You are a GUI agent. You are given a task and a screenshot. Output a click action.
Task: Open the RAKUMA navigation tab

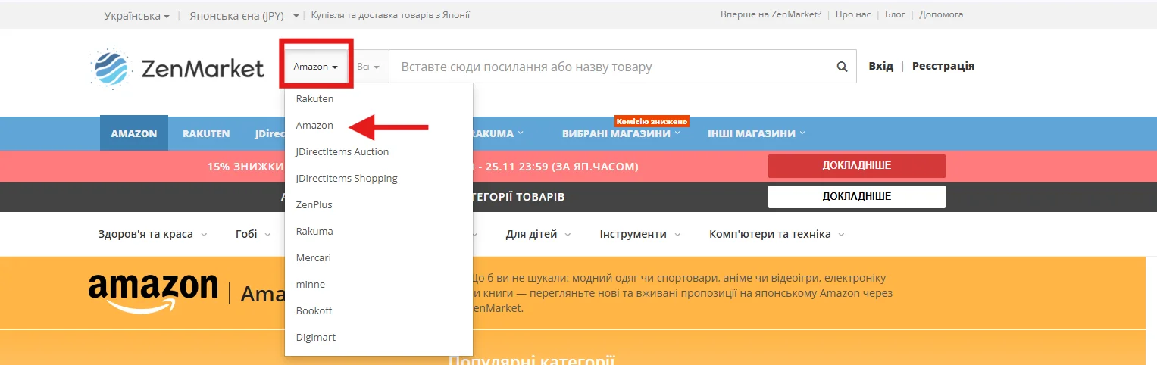pyautogui.click(x=498, y=133)
